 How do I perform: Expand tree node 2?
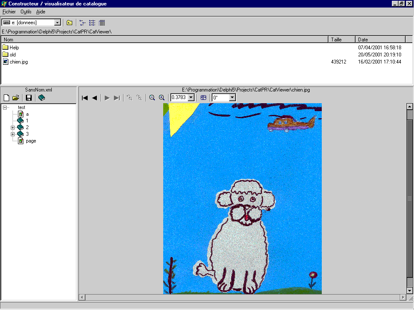coord(13,127)
